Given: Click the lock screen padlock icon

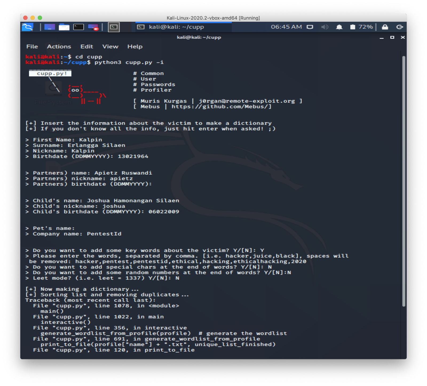Looking at the screenshot, I should pos(385,27).
